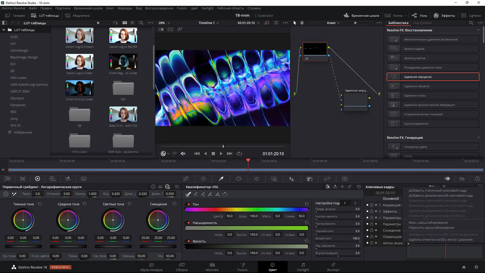Select the Tracker palette icon
The height and width of the screenshot is (273, 485).
click(x=257, y=179)
